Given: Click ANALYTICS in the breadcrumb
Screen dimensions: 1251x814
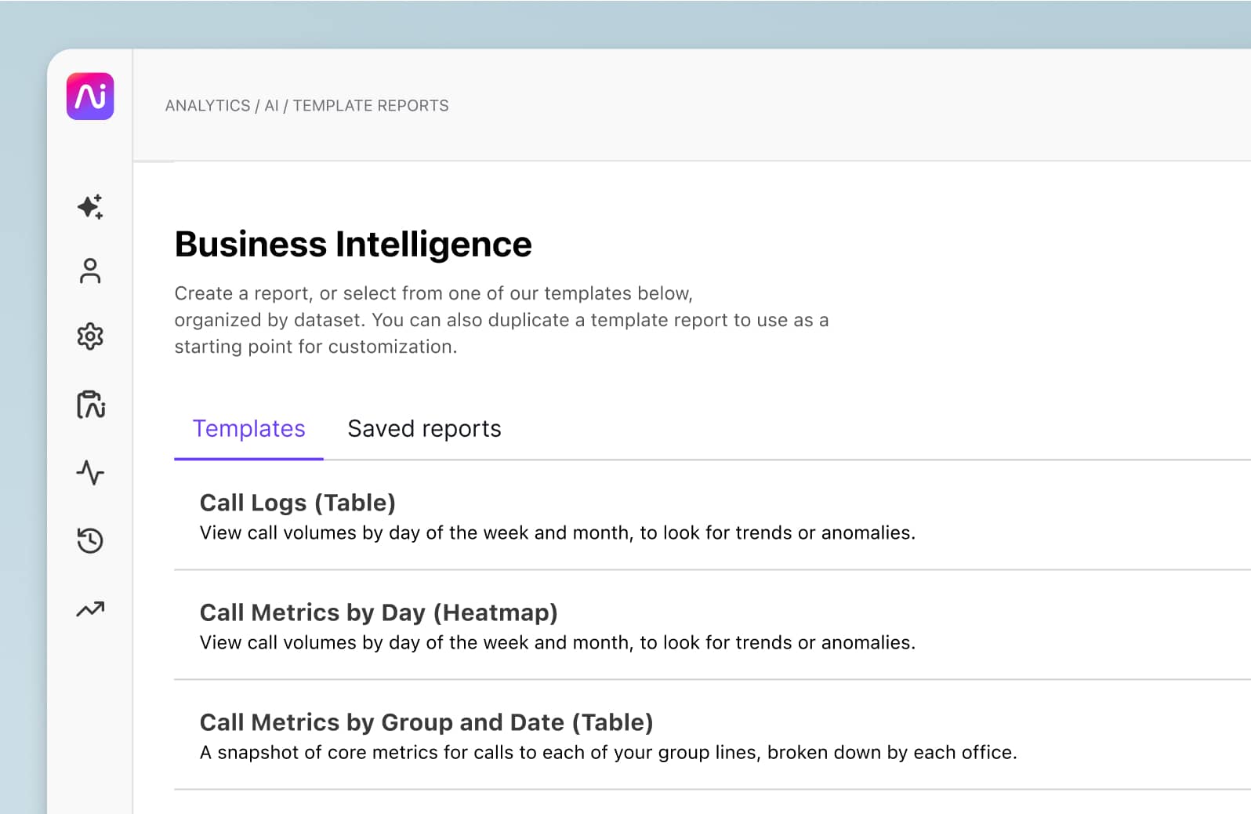Looking at the screenshot, I should coord(208,106).
